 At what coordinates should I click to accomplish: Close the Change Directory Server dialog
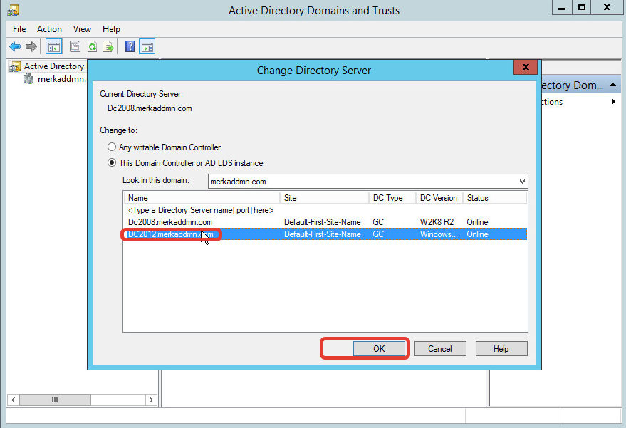point(526,67)
